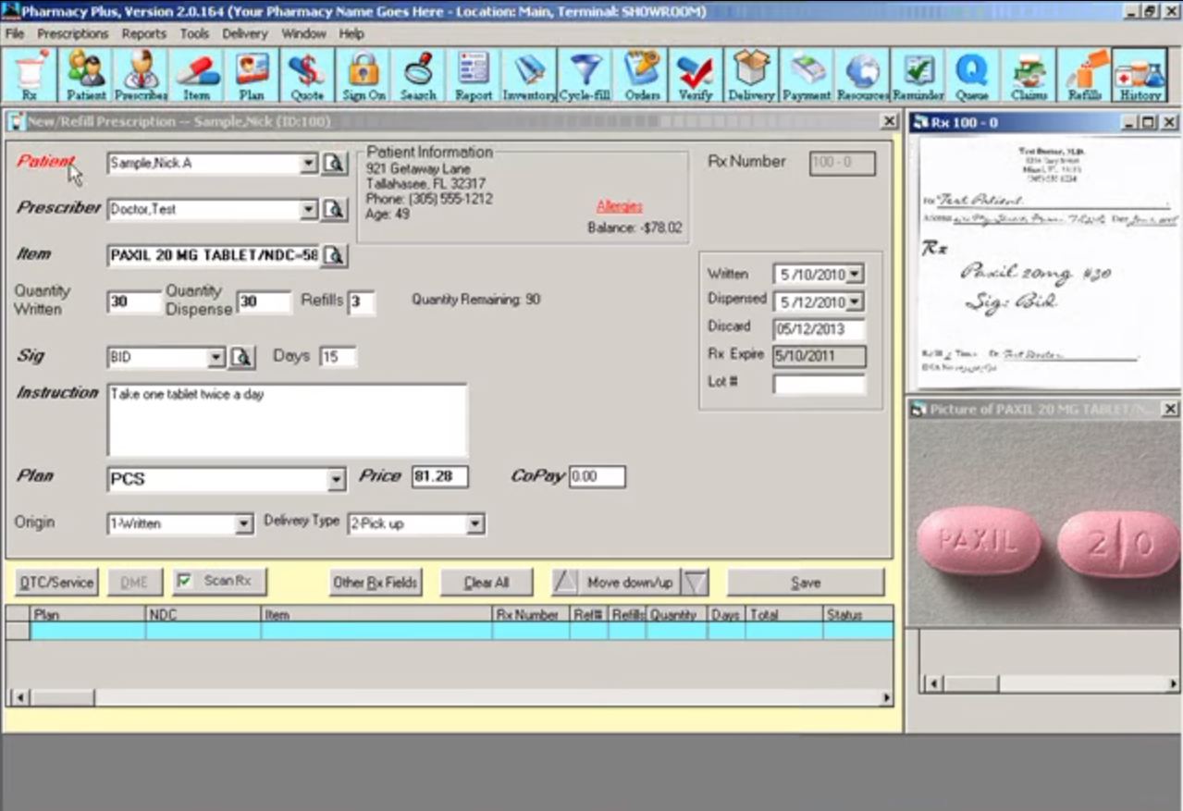Click the picture panel horizontal scrollbar
Image resolution: width=1183 pixels, height=811 pixels.
coord(1051,683)
